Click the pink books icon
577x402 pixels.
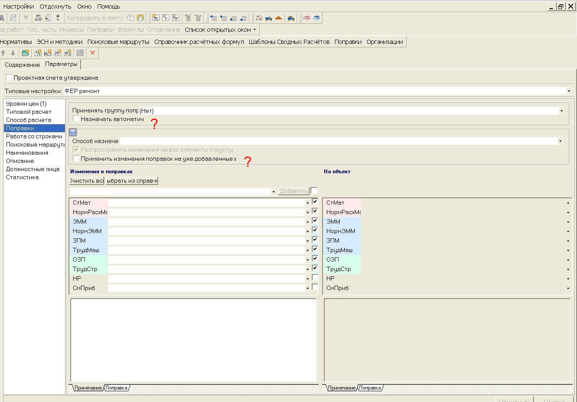[307, 18]
